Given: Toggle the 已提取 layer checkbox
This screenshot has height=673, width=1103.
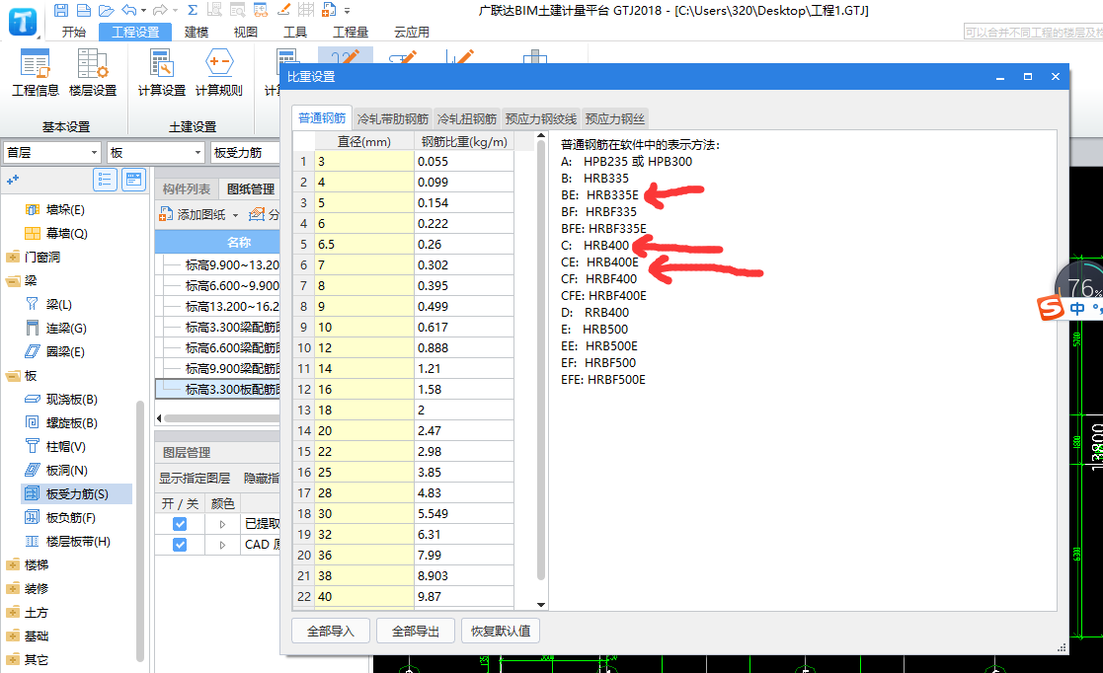Looking at the screenshot, I should [180, 524].
